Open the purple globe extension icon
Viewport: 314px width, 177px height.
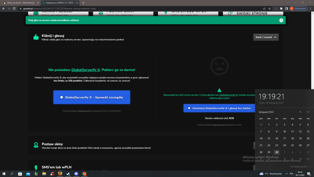pos(276,8)
